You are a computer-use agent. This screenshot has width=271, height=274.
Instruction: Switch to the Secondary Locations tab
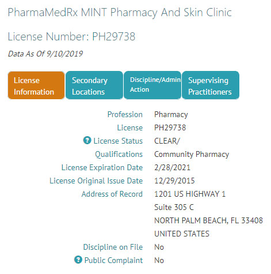(94, 85)
